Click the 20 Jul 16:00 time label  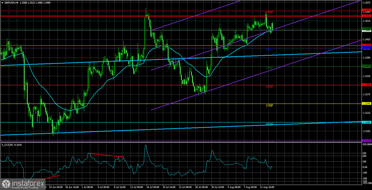coord(169,187)
